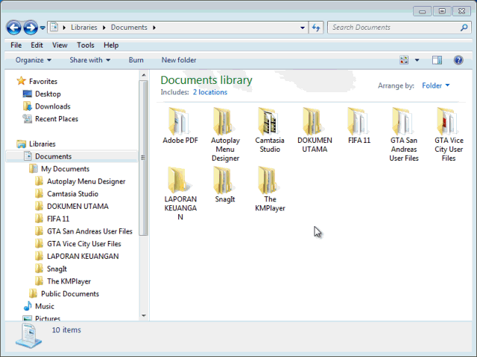Click the change view icon
Screen dimensions: 477x357
[x=404, y=59]
